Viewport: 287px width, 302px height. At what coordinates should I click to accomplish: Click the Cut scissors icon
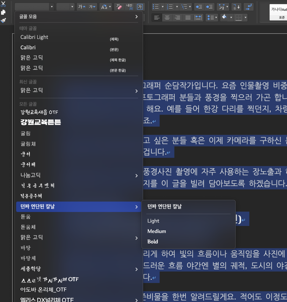pos(3,4)
